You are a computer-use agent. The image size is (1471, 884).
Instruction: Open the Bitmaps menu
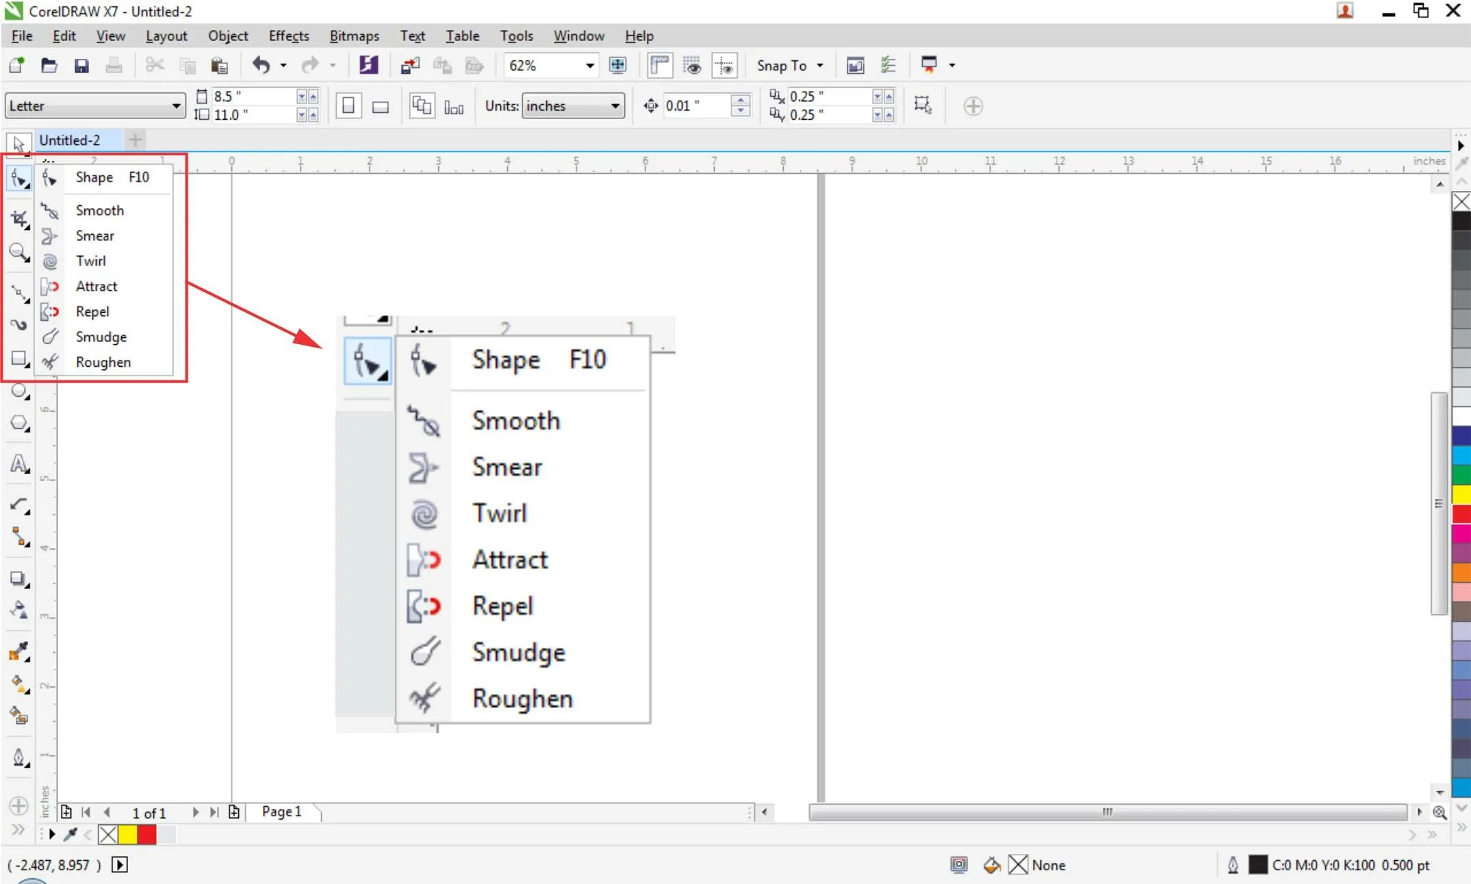click(x=354, y=36)
